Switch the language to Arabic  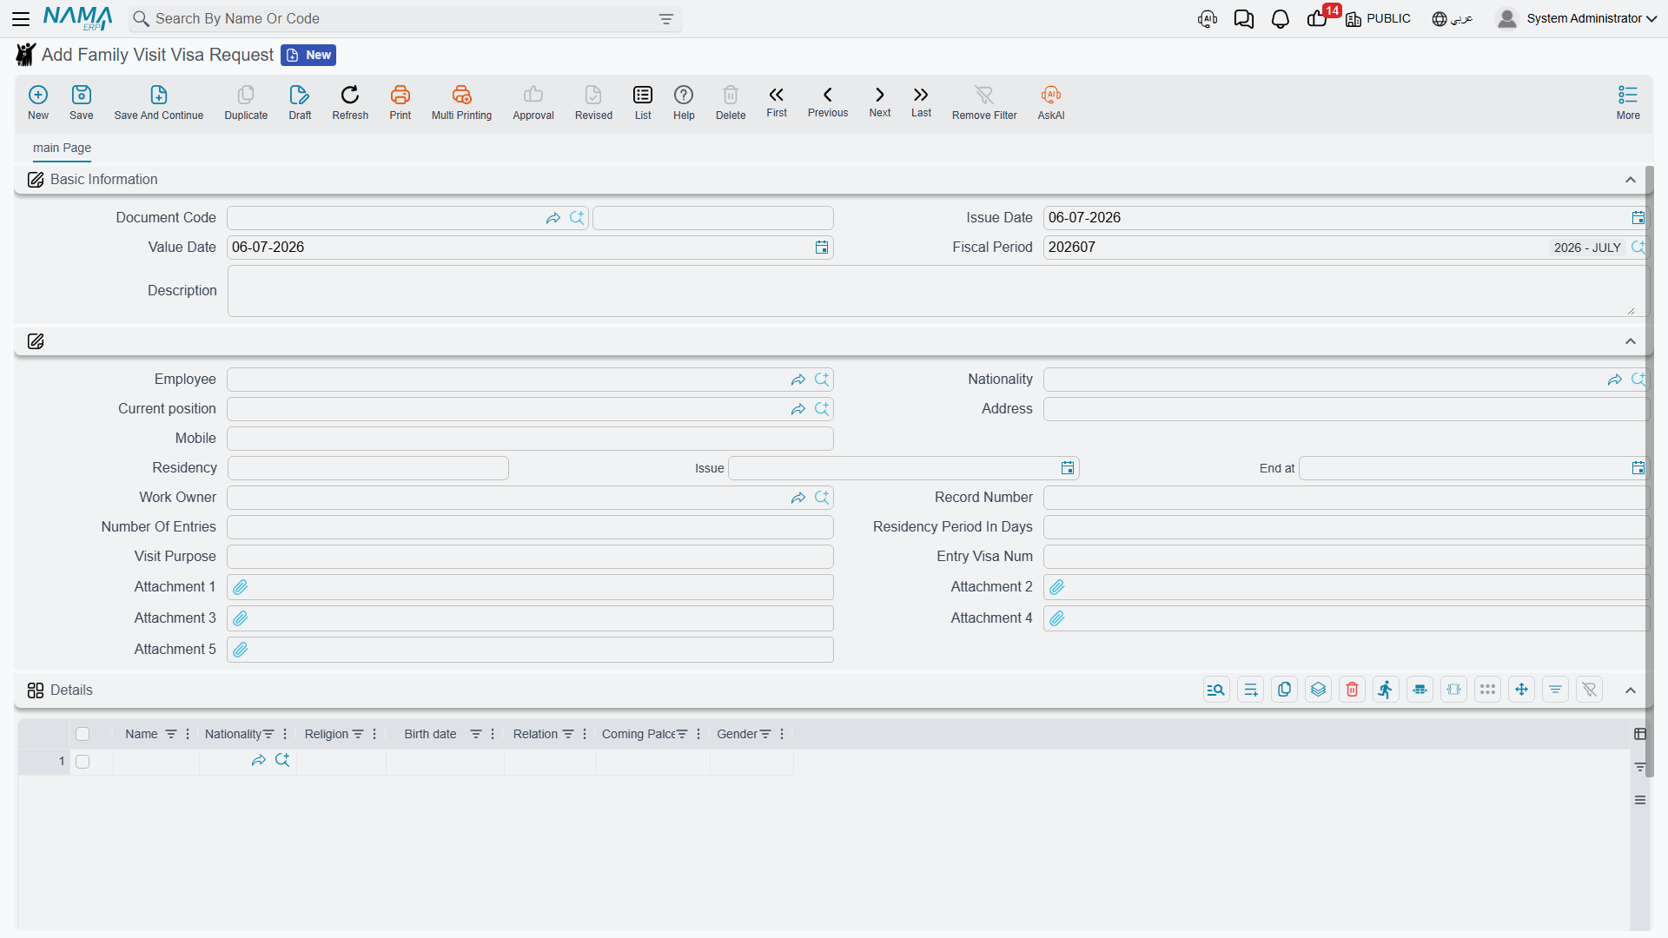coord(1452,19)
